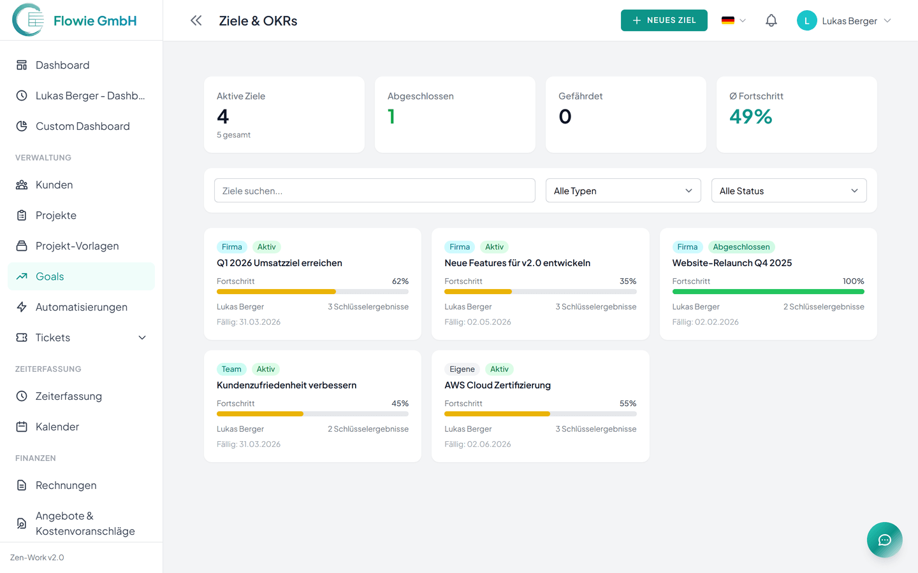Viewport: 918px width, 573px height.
Task: Navigate to Projekte in sidebar
Action: pos(56,215)
